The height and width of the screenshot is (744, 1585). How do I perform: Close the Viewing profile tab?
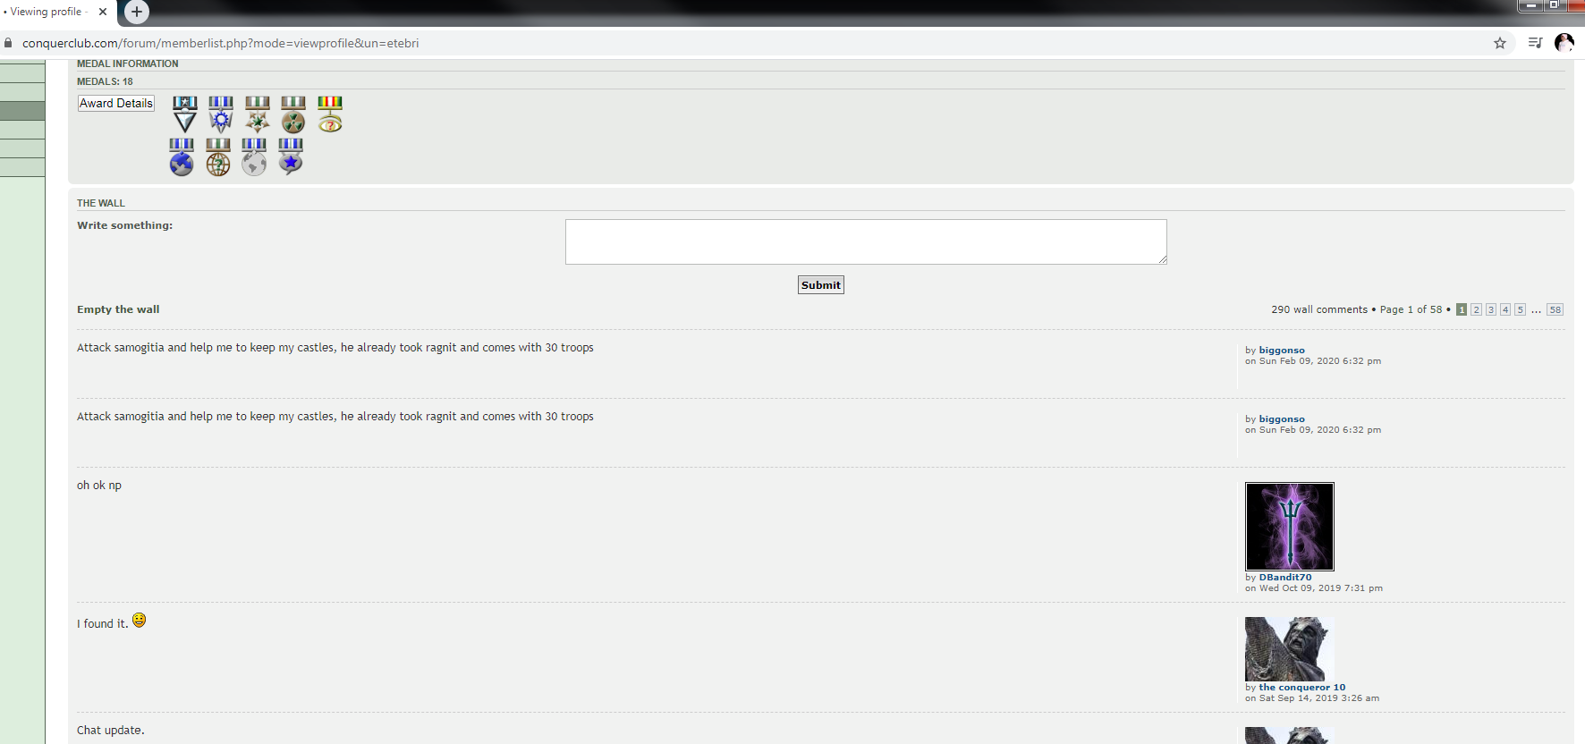click(103, 12)
